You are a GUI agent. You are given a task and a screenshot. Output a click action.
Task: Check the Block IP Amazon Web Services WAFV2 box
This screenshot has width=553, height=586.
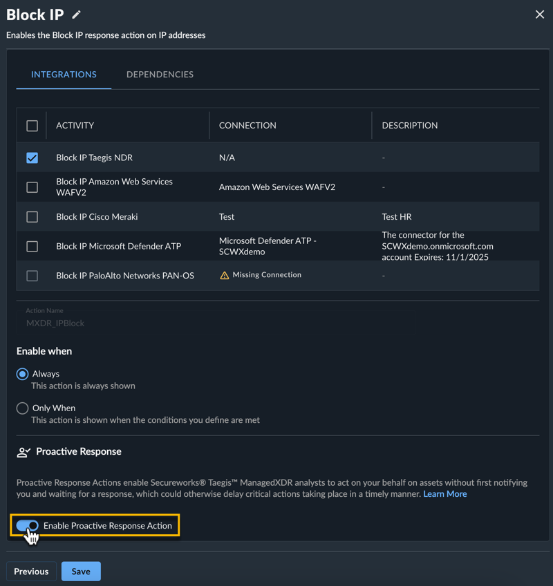32,187
